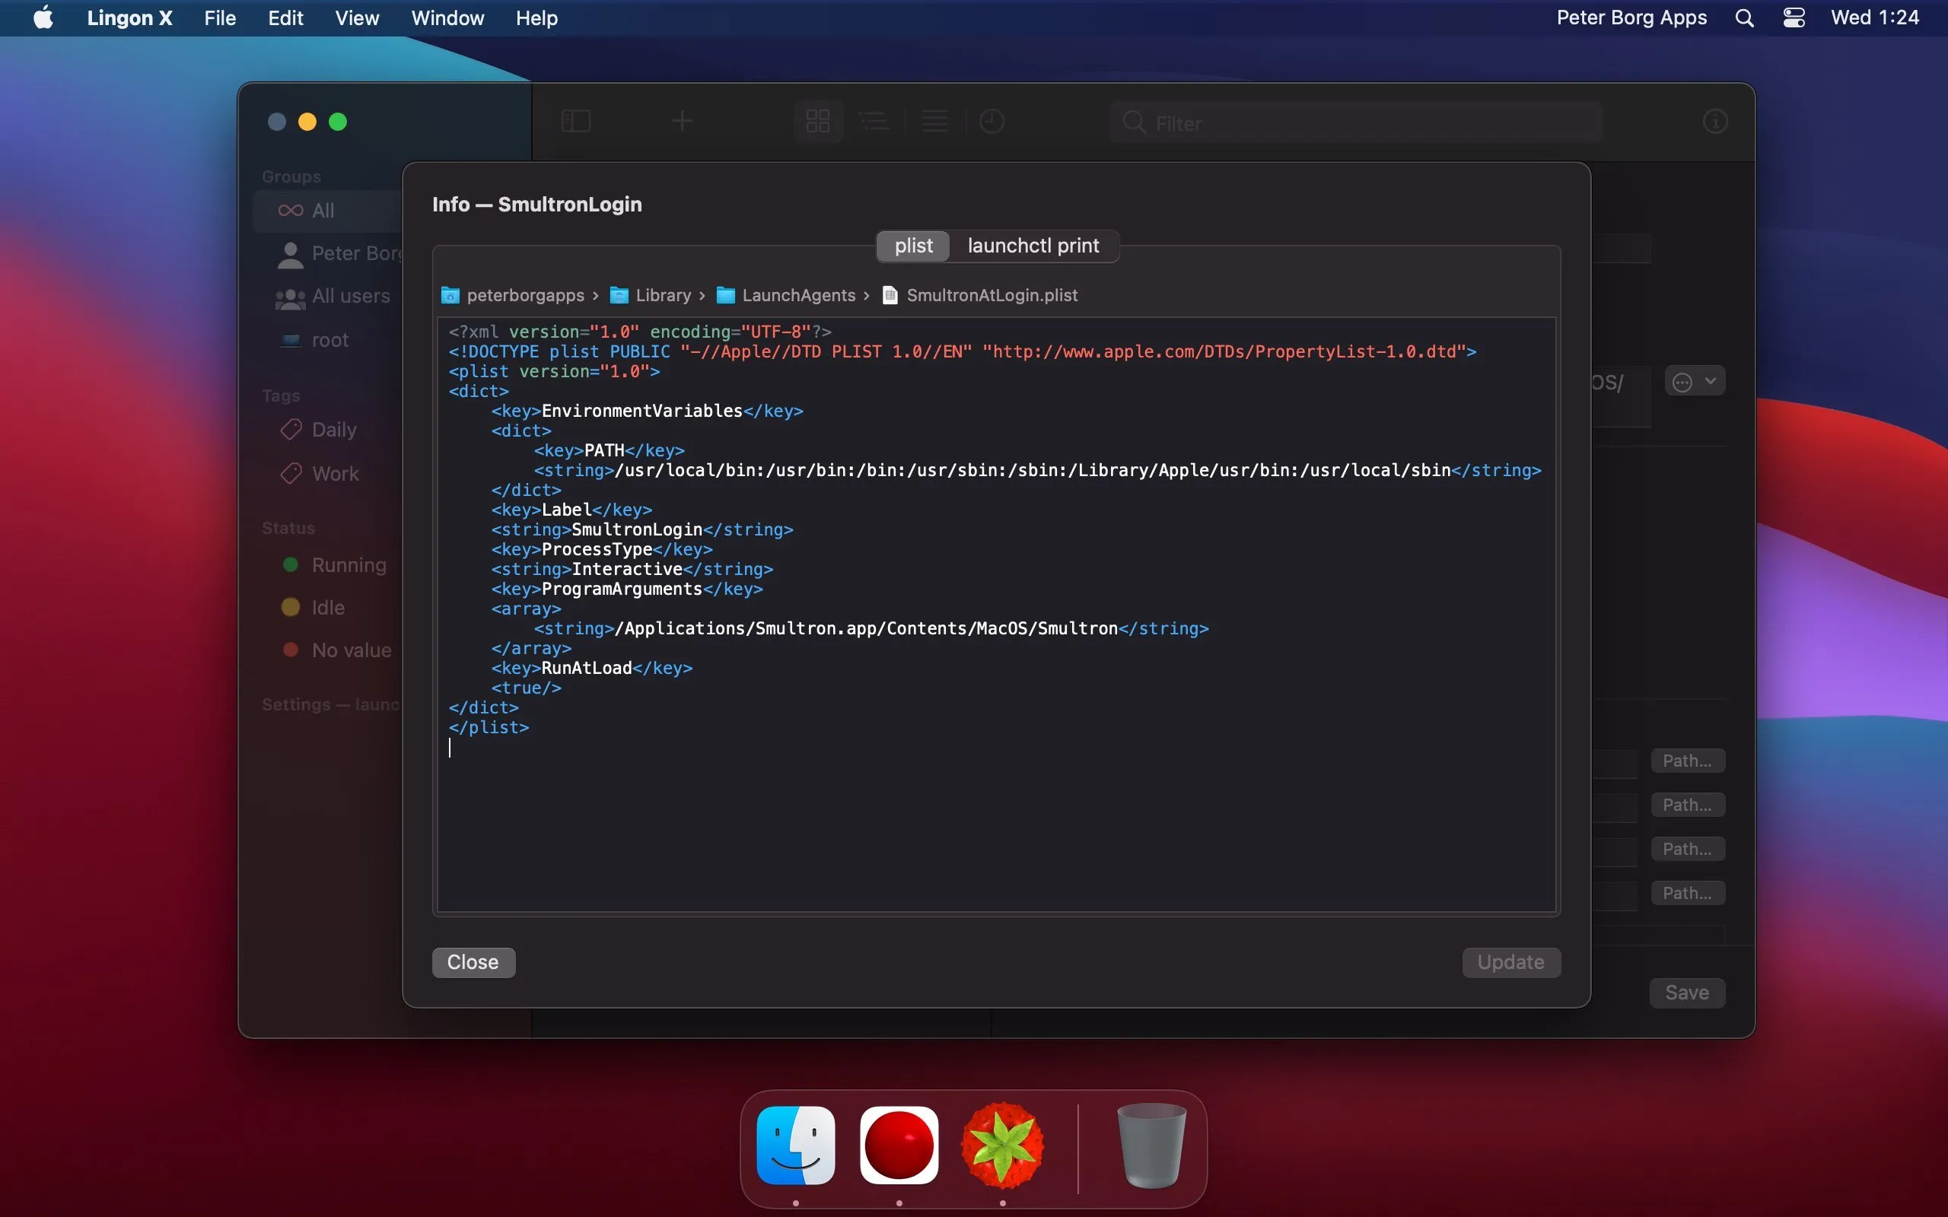
Task: Click the PATH string value line
Action: pyautogui.click(x=1038, y=470)
